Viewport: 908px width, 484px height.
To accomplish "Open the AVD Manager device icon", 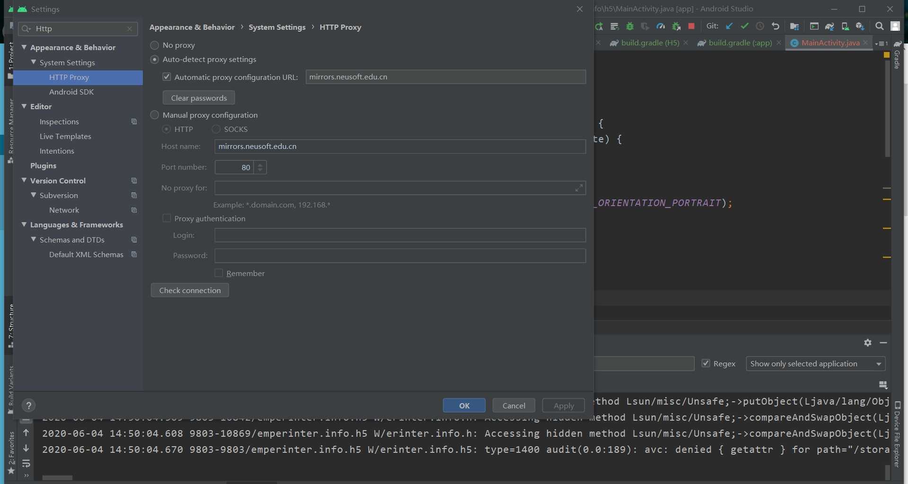I will pyautogui.click(x=845, y=26).
